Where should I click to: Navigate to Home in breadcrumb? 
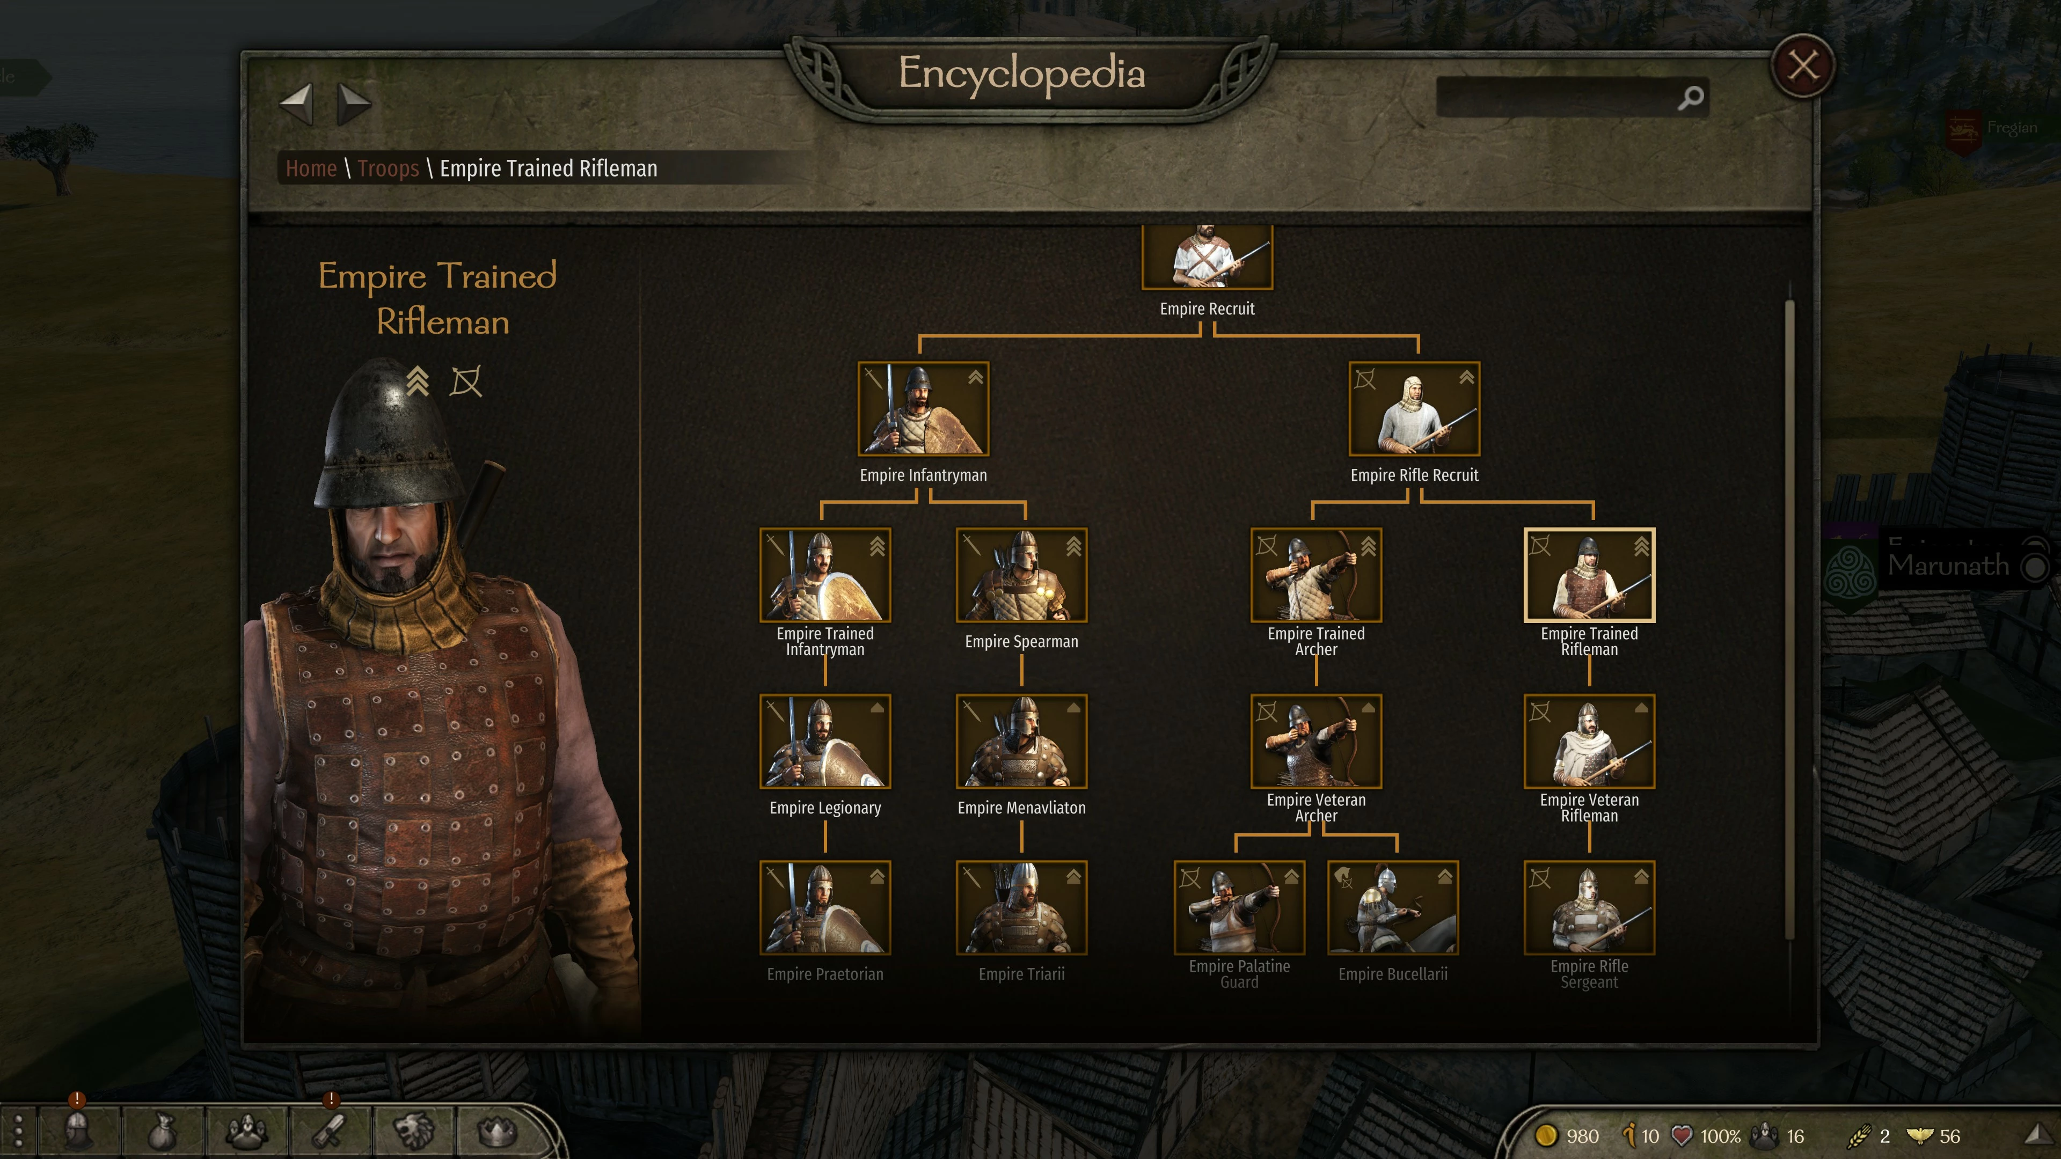(x=311, y=168)
